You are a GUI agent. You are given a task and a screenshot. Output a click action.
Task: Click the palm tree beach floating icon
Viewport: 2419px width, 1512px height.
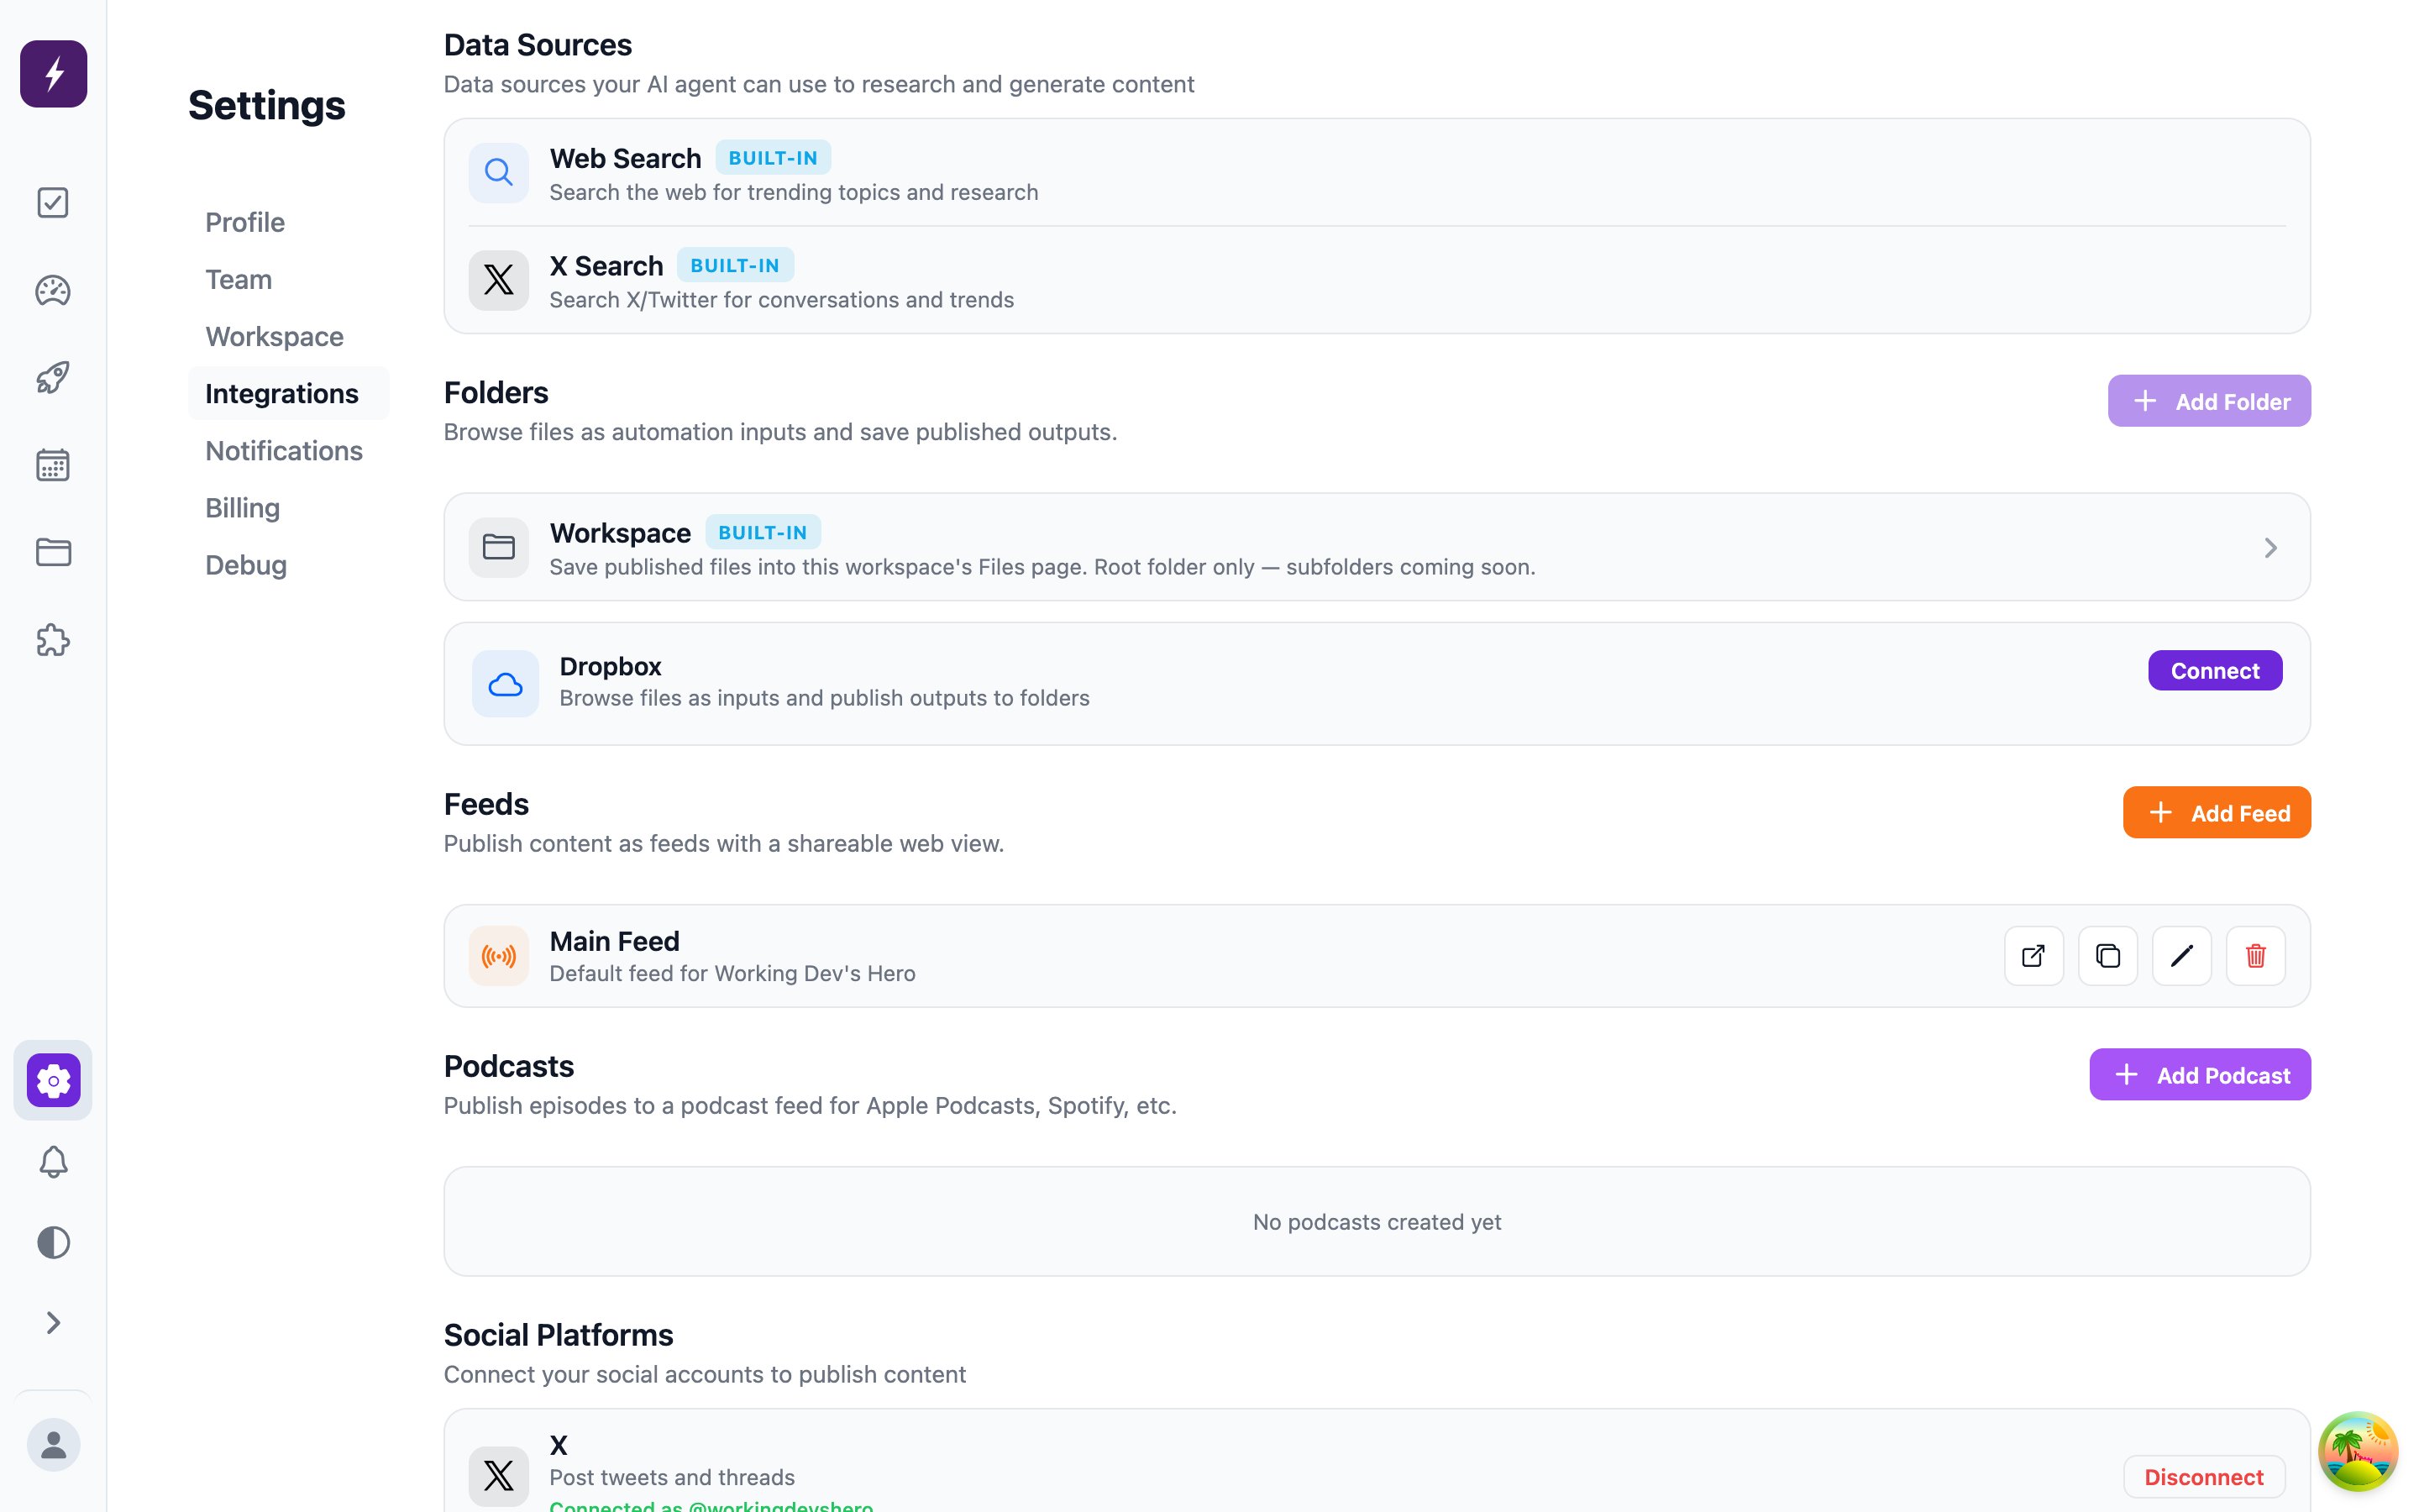tap(2358, 1451)
